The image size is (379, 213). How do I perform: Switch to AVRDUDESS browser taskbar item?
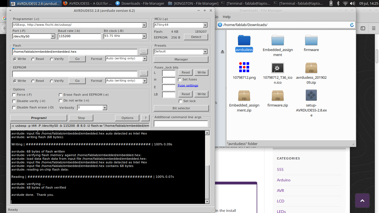pos(87,3)
